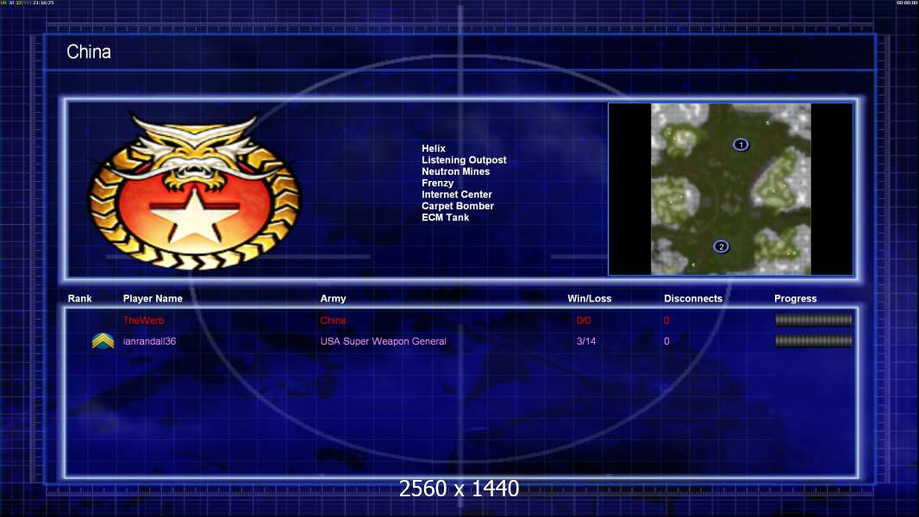Click the Frenzy entry
Screen dimensions: 919x517
(x=438, y=184)
